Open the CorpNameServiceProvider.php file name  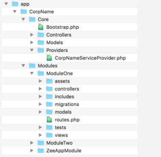point(91,58)
